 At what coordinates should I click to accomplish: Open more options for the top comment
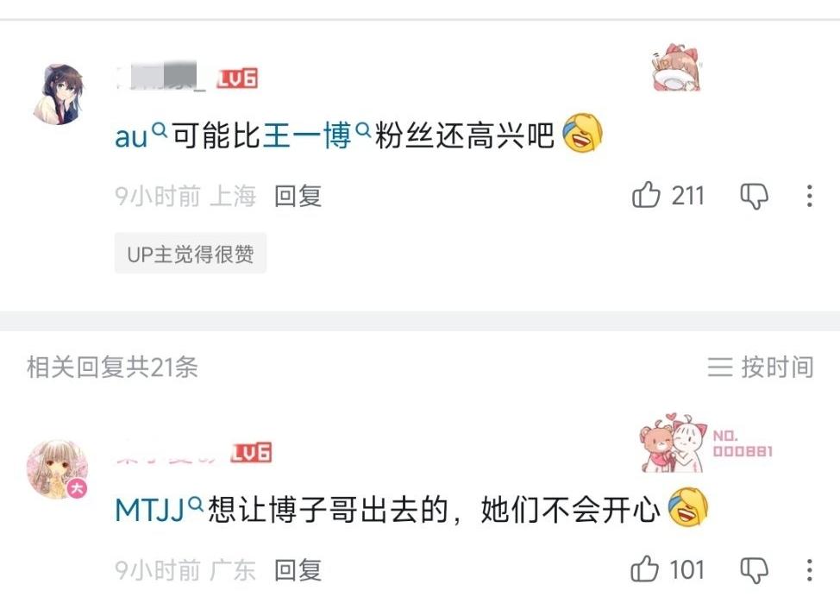(809, 196)
